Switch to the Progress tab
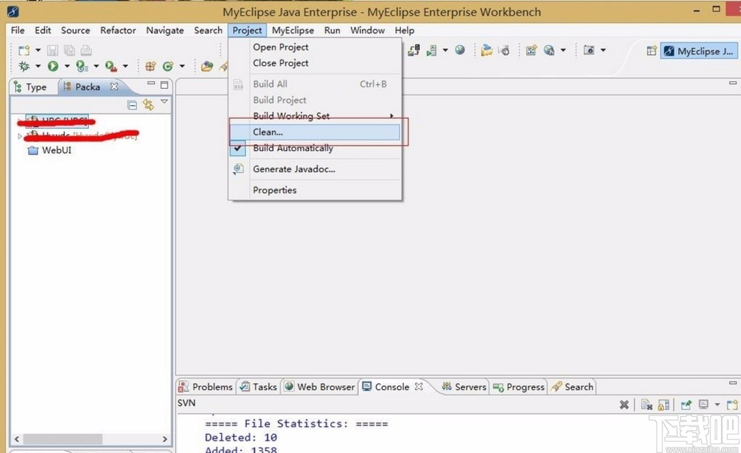Viewport: 741px width, 453px height. 518,387
